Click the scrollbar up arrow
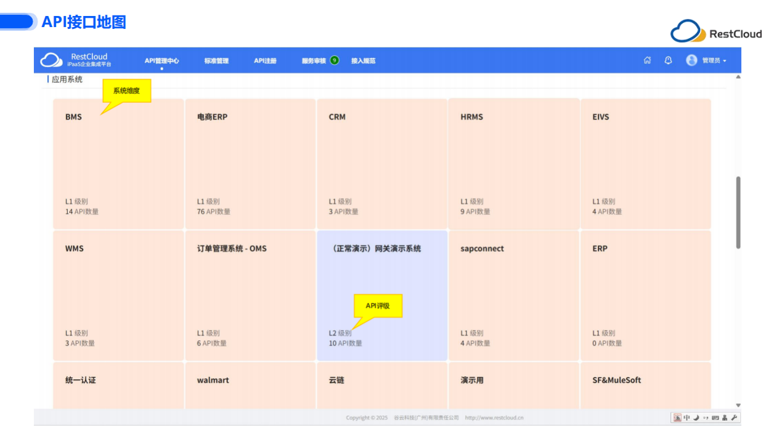782x436 pixels. 738,77
